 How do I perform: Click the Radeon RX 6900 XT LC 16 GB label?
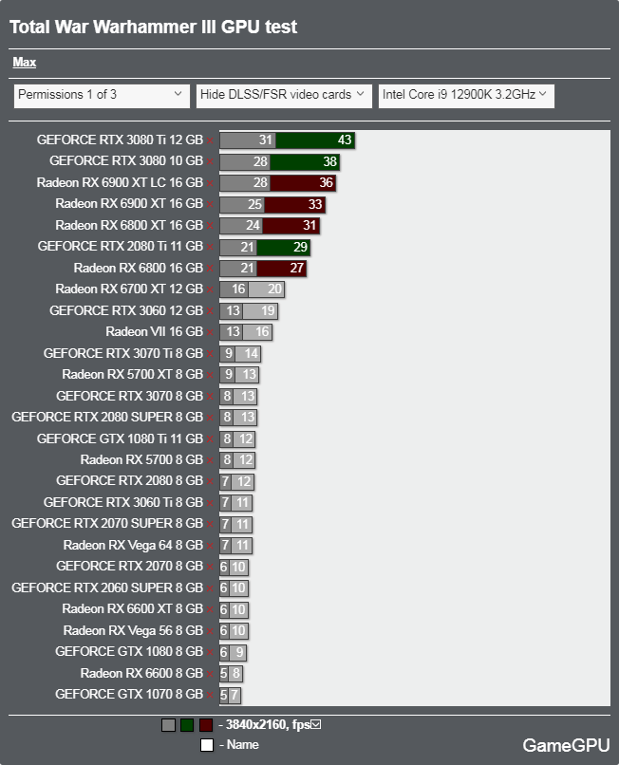120,182
